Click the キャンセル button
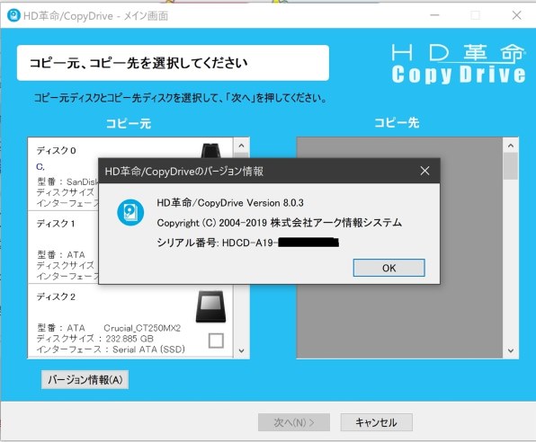Screen dimensions: 536x442 coord(376,422)
